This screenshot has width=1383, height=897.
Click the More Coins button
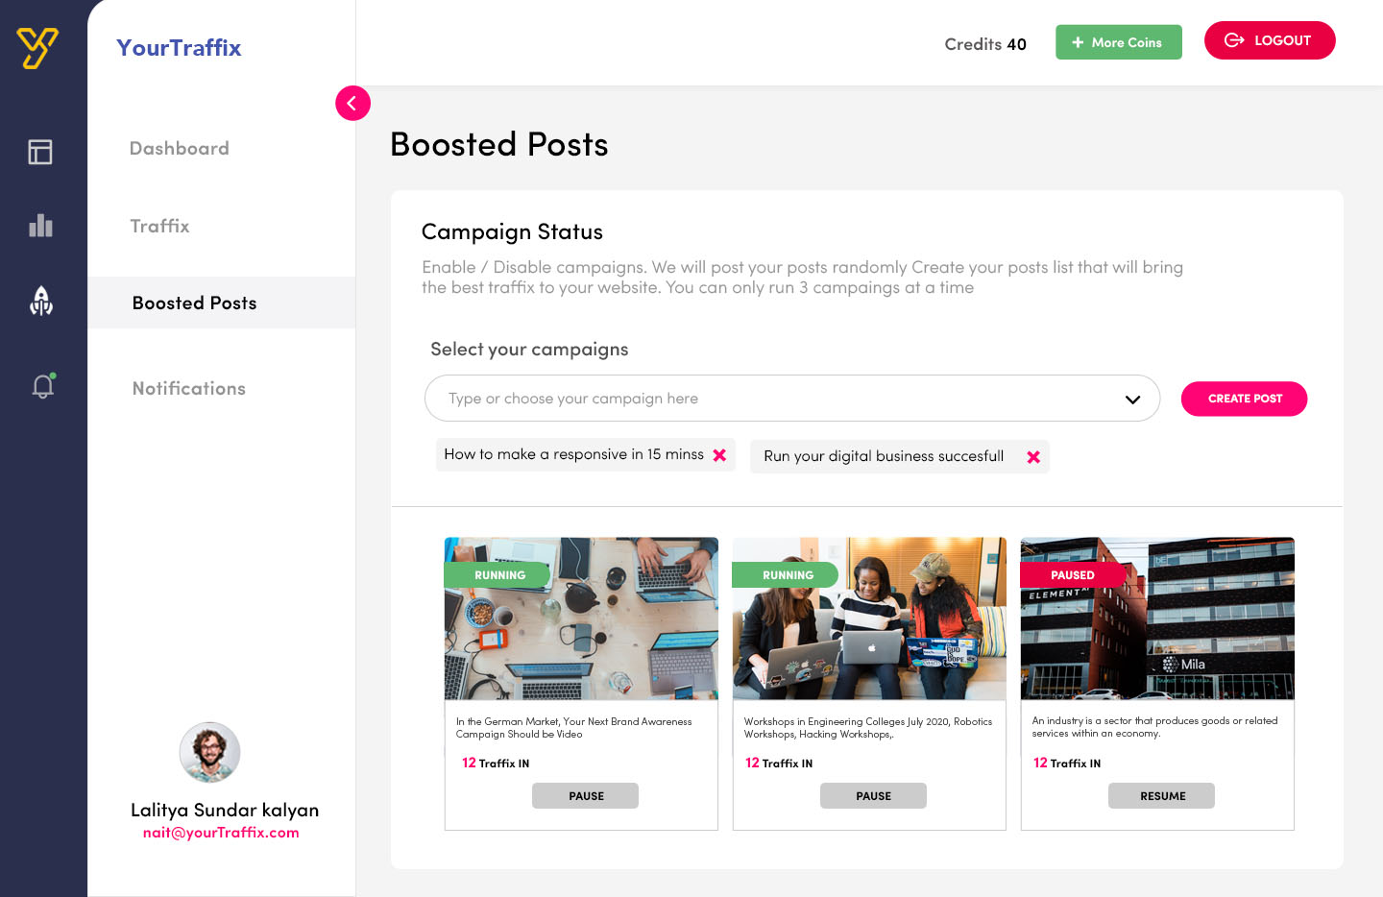click(x=1119, y=42)
